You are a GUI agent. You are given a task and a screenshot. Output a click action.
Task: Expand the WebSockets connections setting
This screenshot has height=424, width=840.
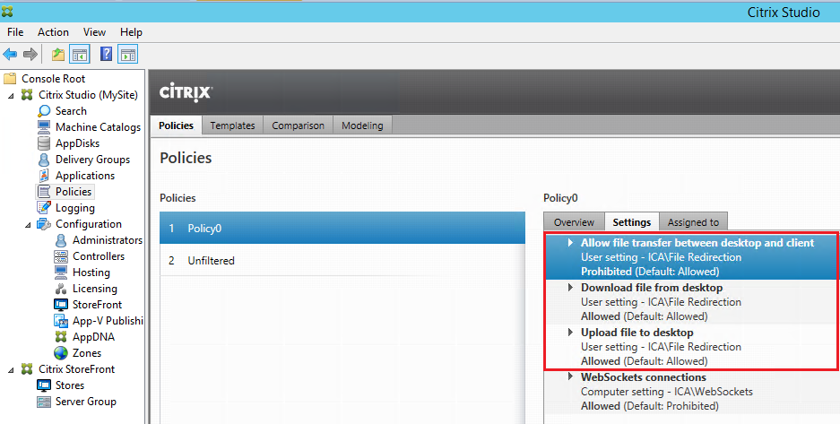coord(570,376)
